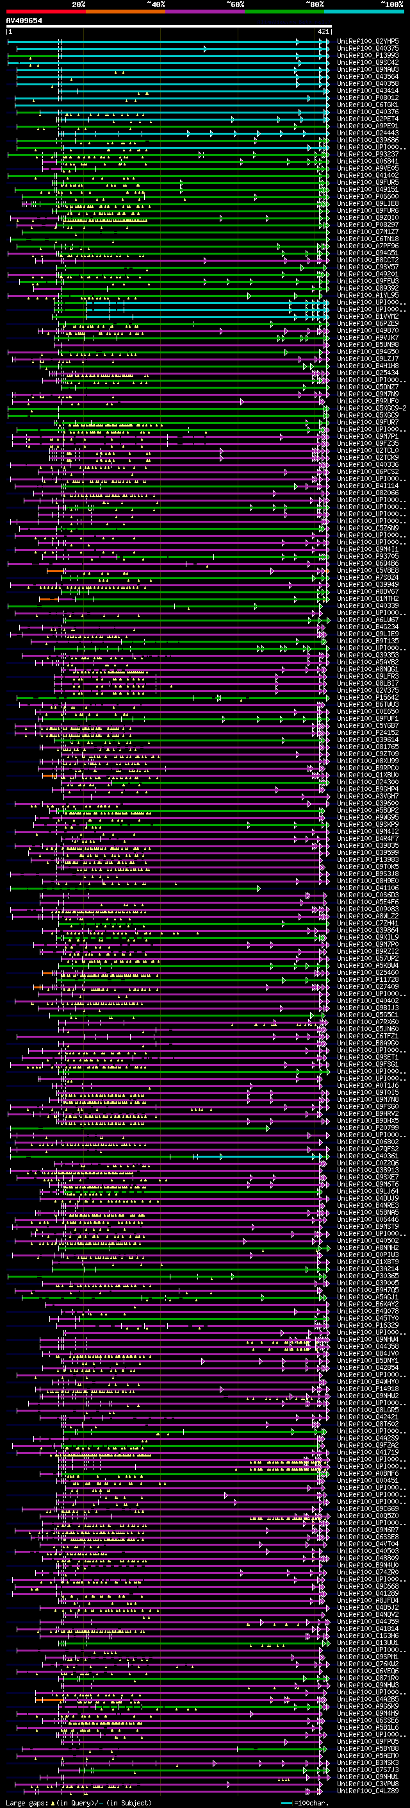Viewport: 410px width, 1808px height.
Task: Select the UniRef100_B8CCT2 label
Action: 367,260
